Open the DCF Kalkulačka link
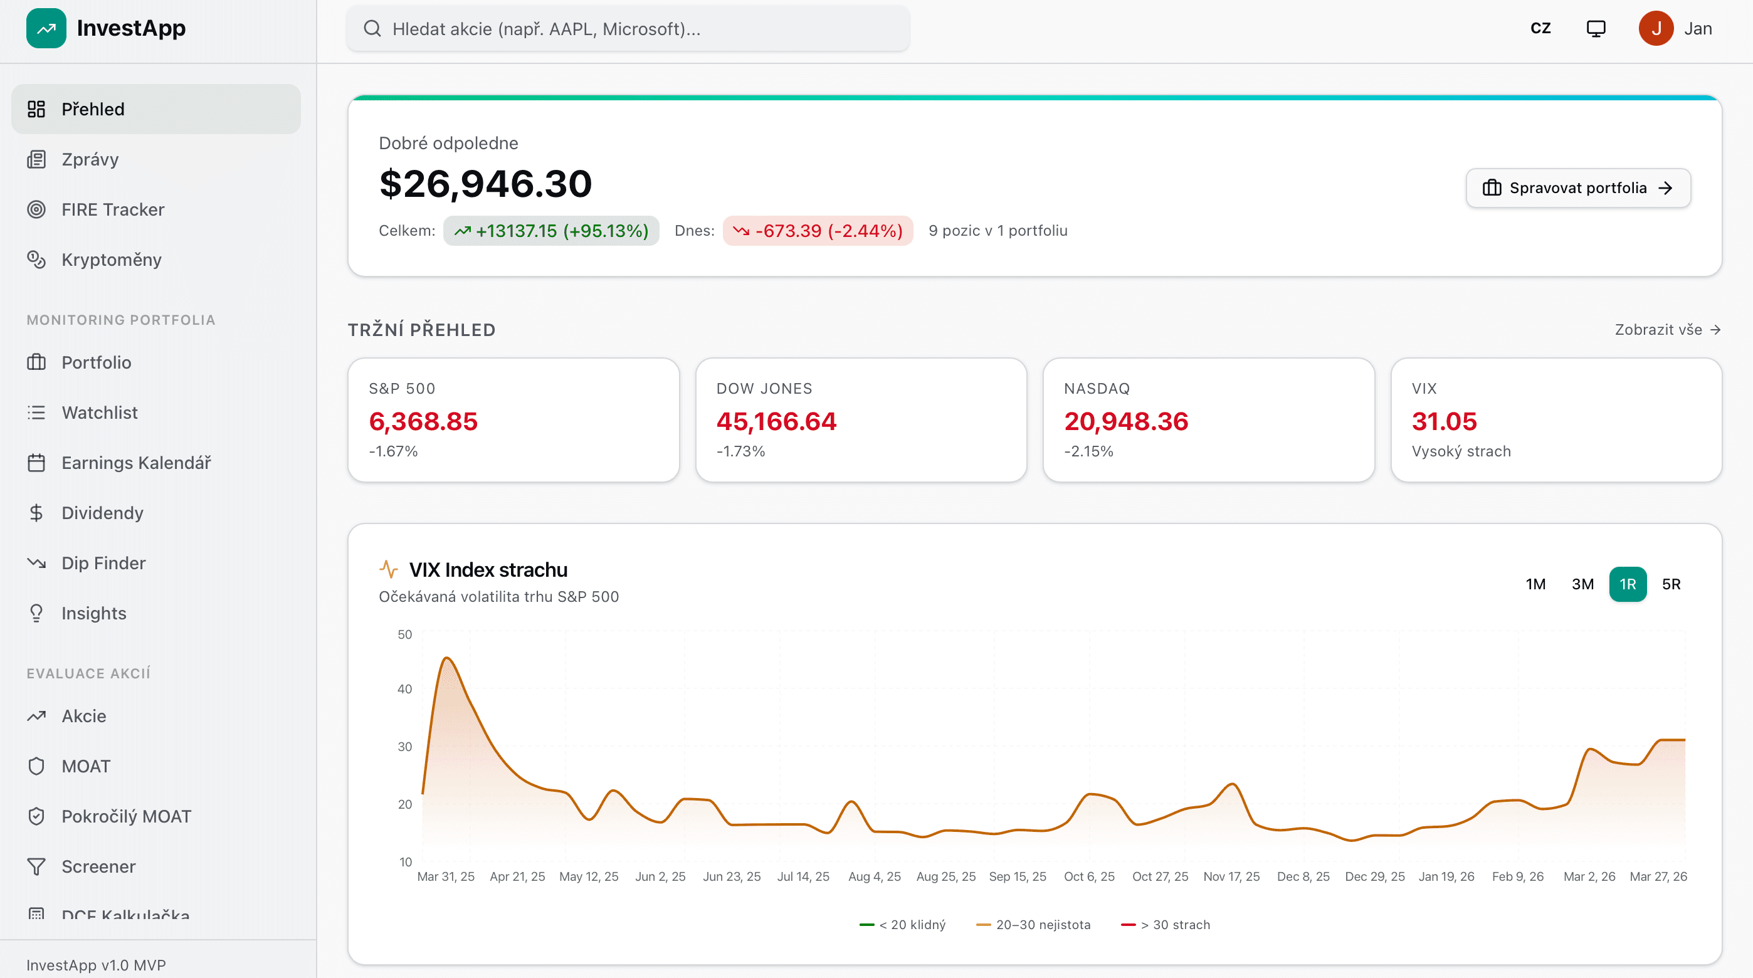Screen dimensions: 1753x978 (x=125, y=914)
